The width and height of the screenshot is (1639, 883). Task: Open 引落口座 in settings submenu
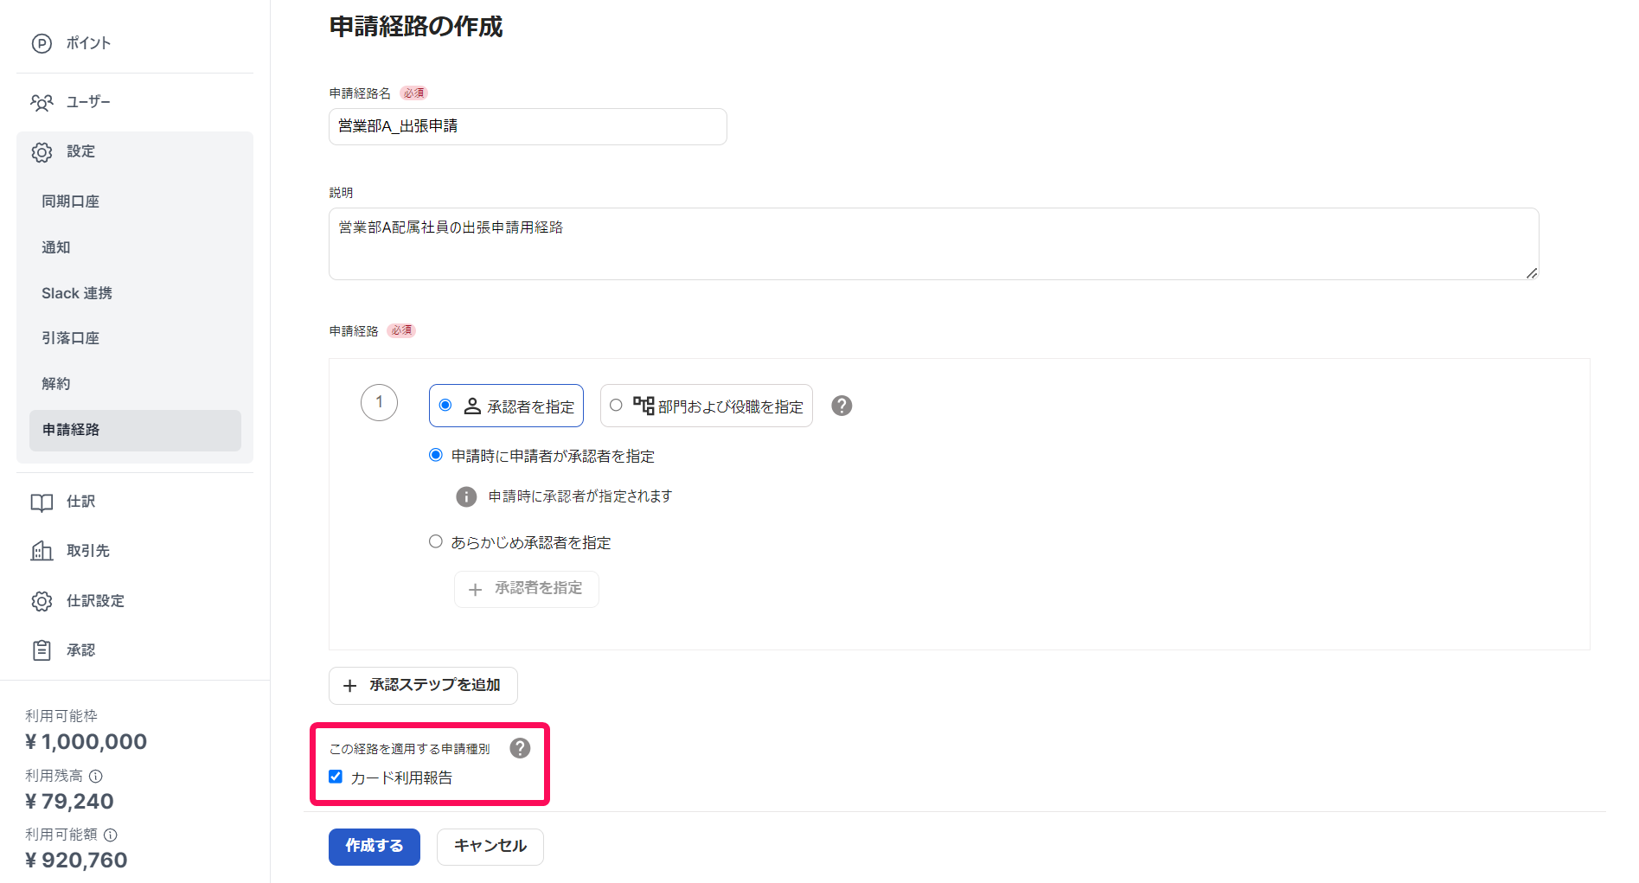point(71,338)
